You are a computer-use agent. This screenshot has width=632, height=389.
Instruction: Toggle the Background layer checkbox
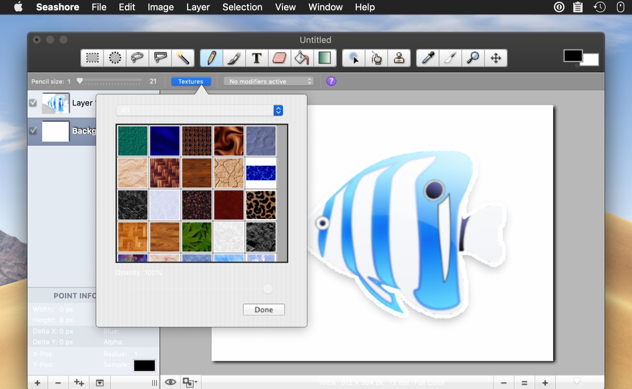coord(33,131)
